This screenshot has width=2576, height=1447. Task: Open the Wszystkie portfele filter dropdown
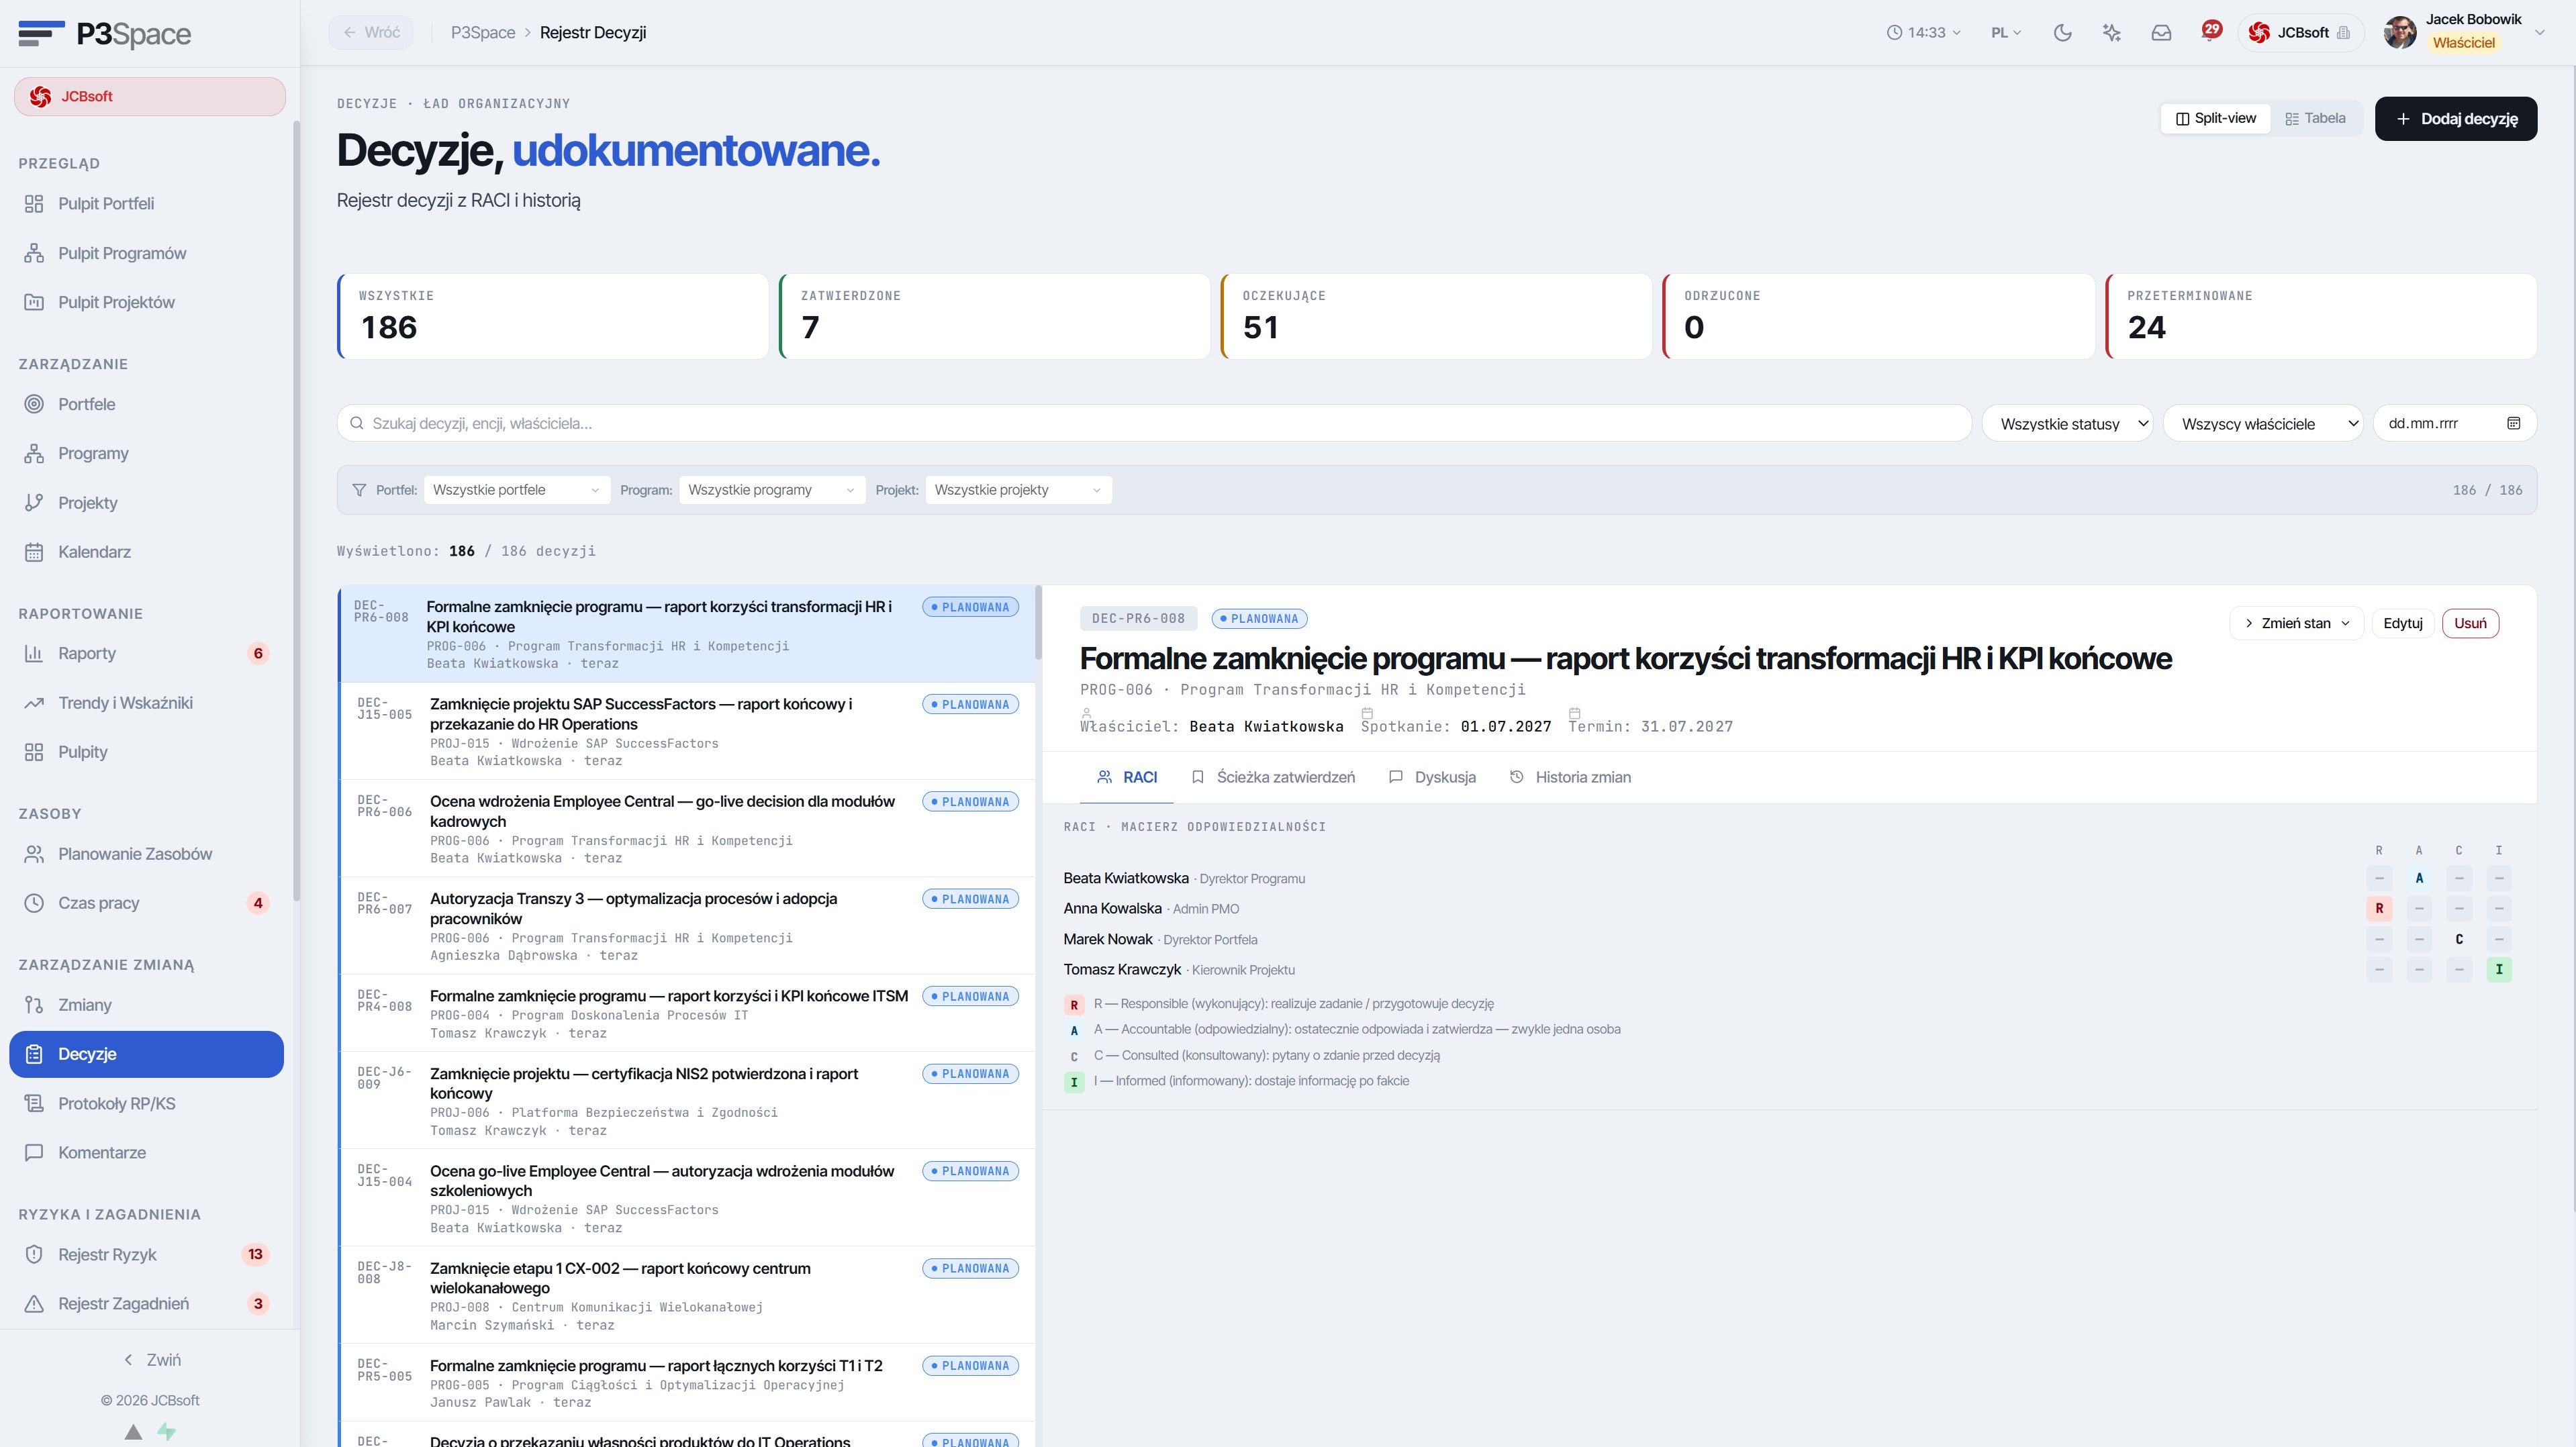[x=517, y=490]
